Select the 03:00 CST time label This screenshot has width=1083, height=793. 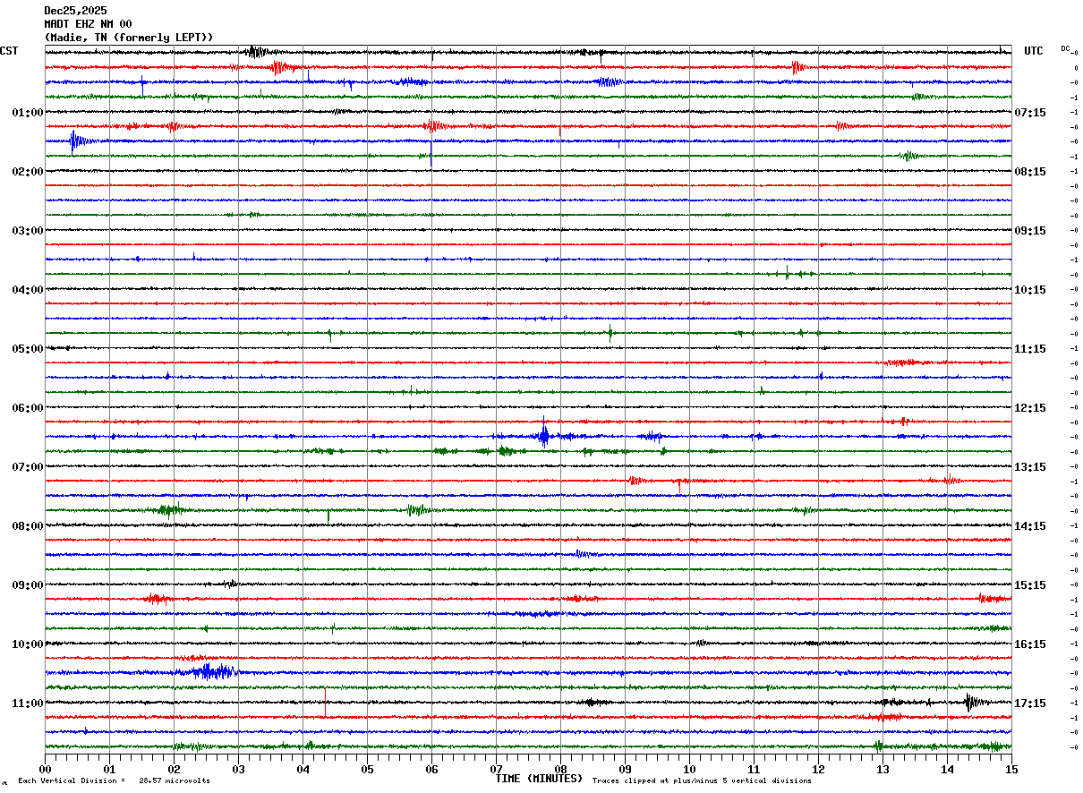(28, 231)
